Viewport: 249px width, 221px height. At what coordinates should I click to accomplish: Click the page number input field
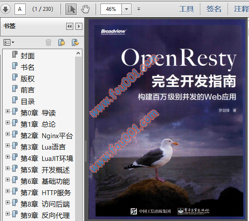tap(20, 9)
